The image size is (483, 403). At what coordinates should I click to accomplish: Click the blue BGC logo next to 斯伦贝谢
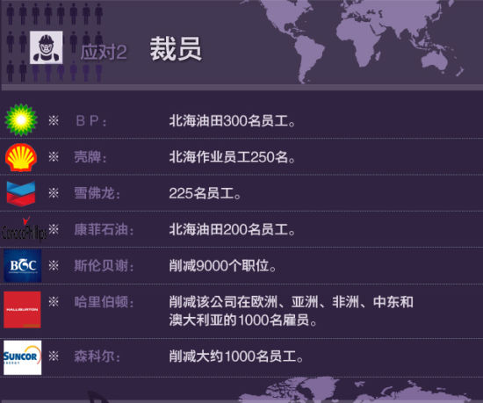pos(23,266)
